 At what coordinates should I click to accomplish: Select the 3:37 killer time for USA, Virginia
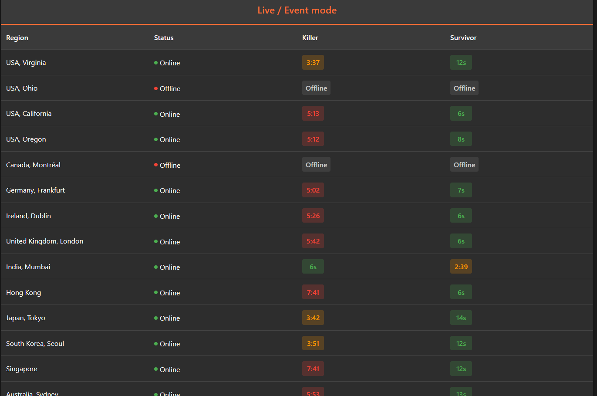313,62
